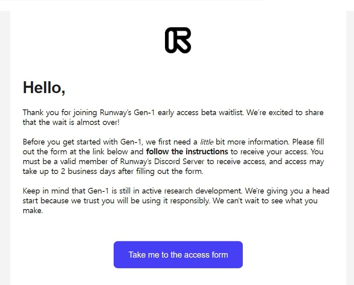Image resolution: width=354 pixels, height=285 pixels.
Task: Click the sentence 'that the wait is almost over!'
Action: 71,122
